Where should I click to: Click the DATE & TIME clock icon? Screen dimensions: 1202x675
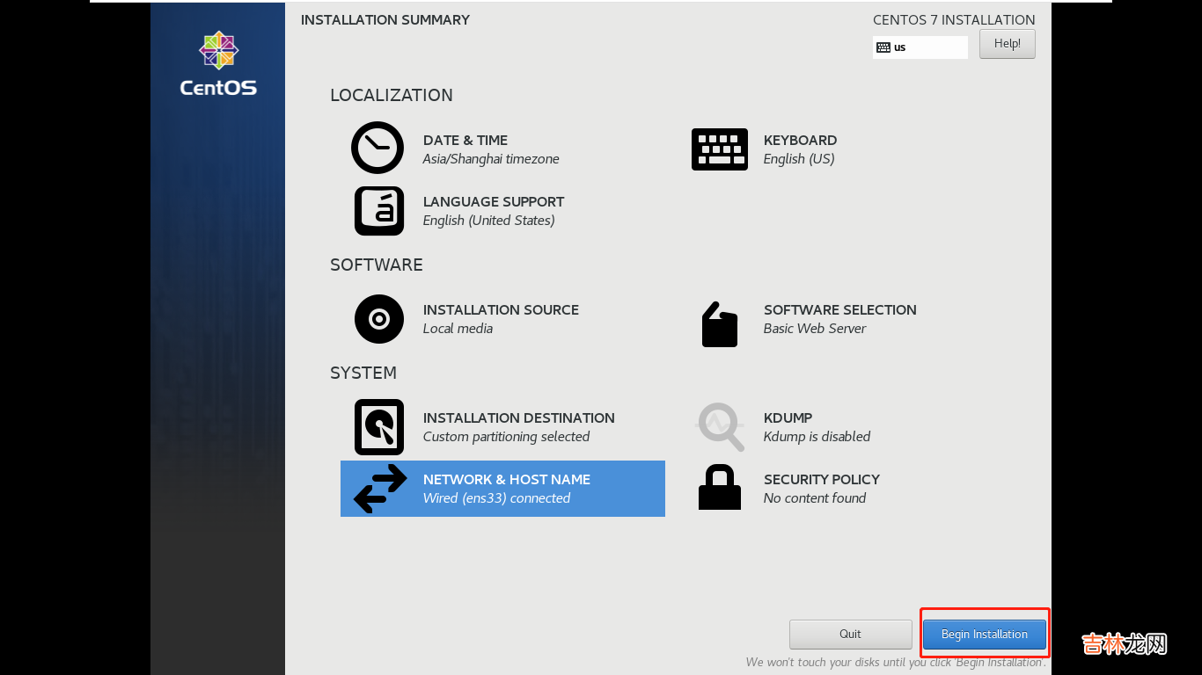377,148
